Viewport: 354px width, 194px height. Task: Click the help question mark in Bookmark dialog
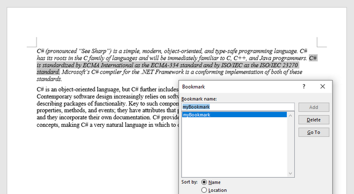coord(304,87)
